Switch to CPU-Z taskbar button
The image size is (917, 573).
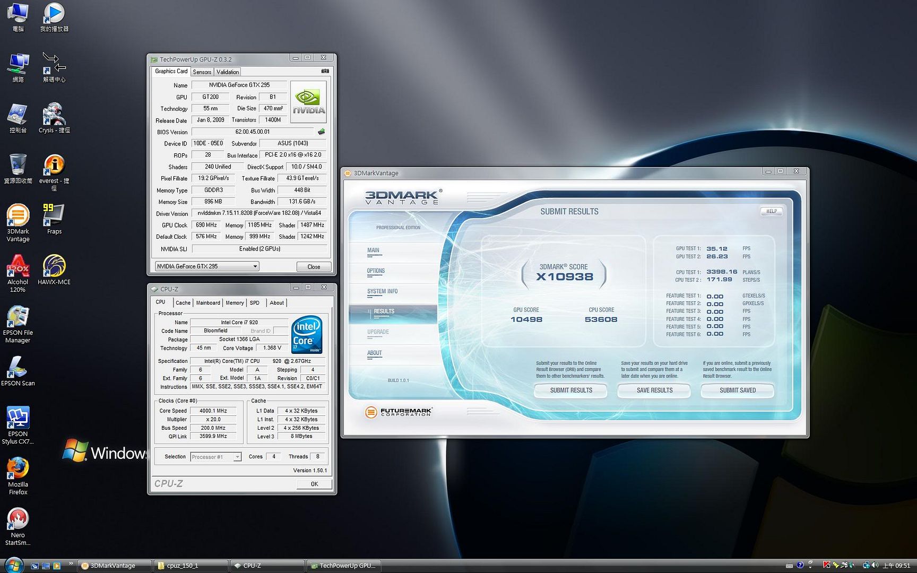[x=267, y=566]
